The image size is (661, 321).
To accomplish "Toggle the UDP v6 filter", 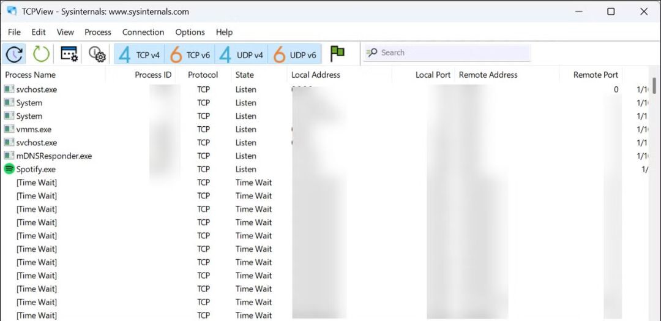I will tap(294, 55).
